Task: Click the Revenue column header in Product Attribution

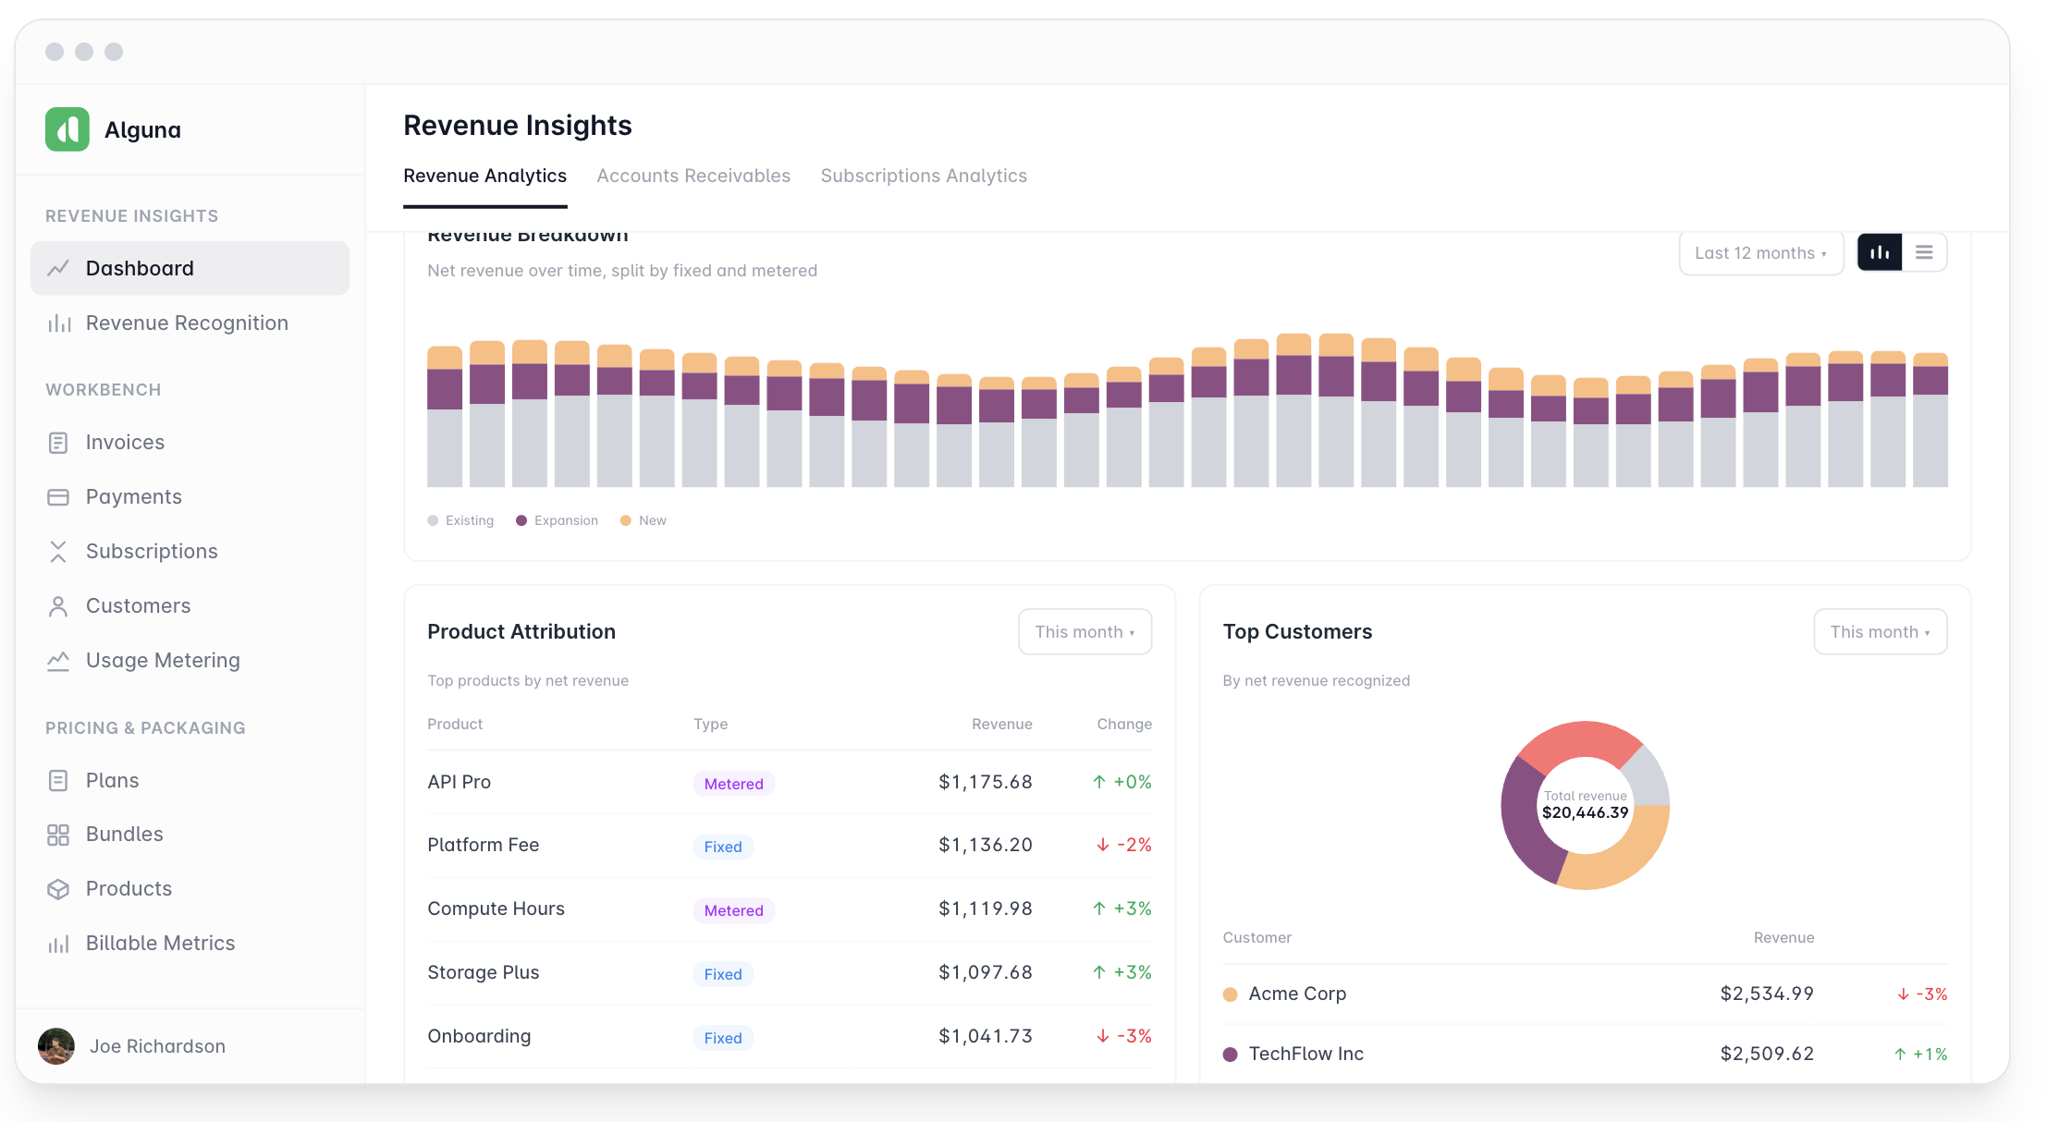Action: coord(1001,725)
